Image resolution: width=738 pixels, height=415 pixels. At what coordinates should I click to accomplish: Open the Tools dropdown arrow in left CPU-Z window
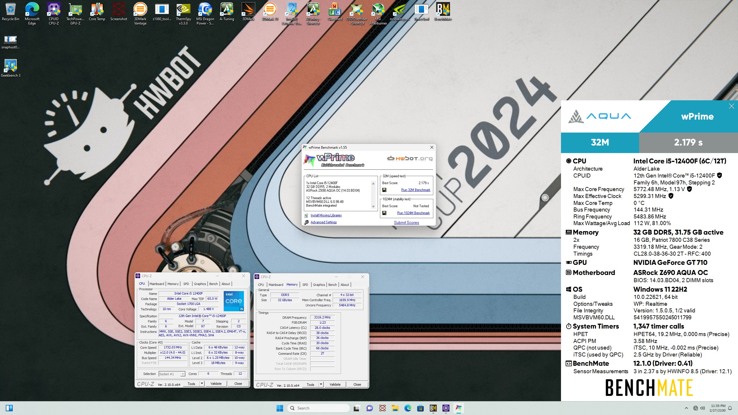(202, 384)
